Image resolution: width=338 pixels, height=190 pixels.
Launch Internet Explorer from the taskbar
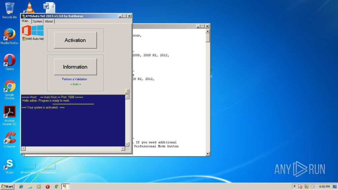pyautogui.click(x=21, y=187)
